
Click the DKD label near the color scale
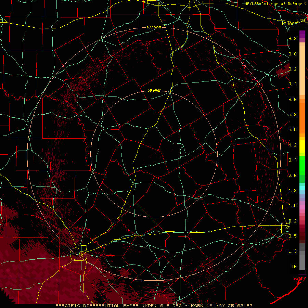[301, 21]
